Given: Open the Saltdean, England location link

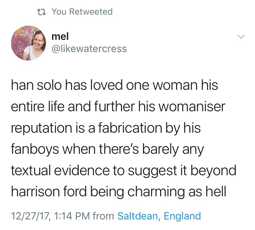Looking at the screenshot, I should [159, 216].
